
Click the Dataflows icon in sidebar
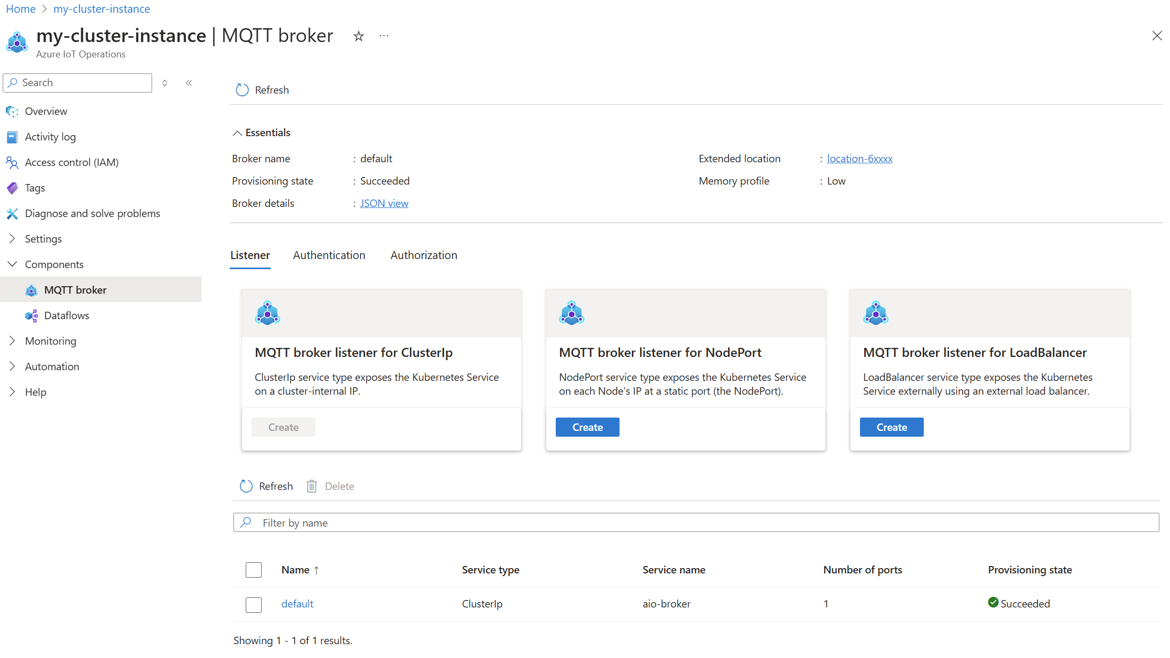point(31,315)
